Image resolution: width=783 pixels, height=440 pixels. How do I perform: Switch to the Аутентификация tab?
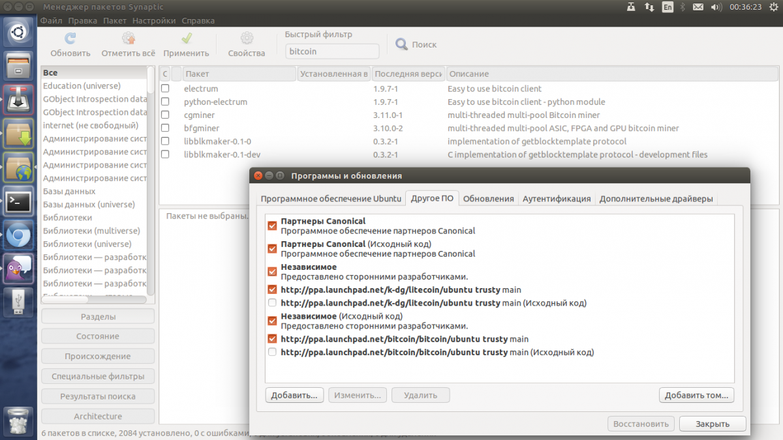click(x=557, y=199)
